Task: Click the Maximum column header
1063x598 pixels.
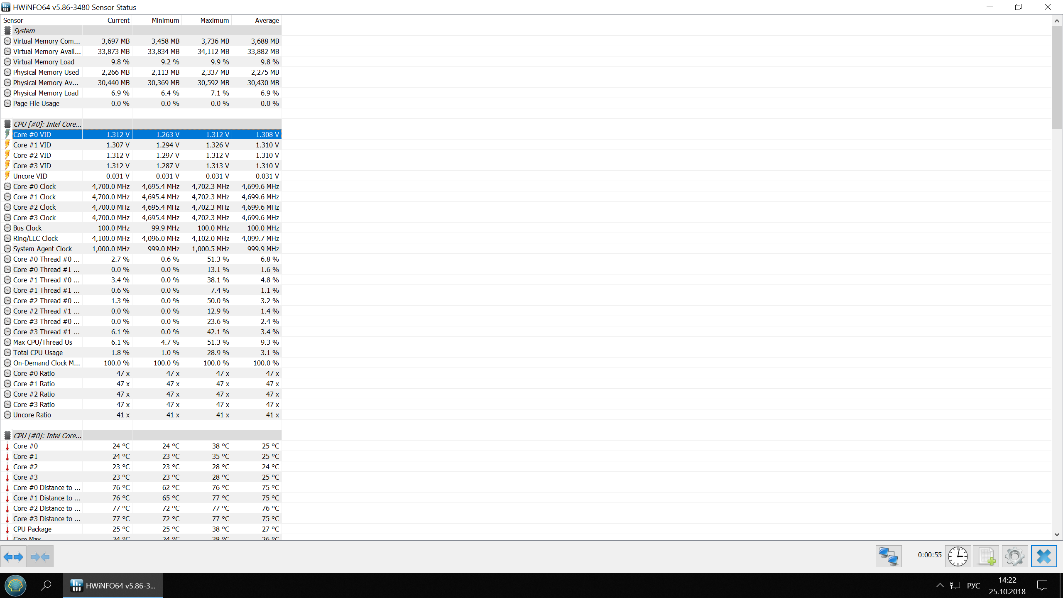Action: [214, 20]
